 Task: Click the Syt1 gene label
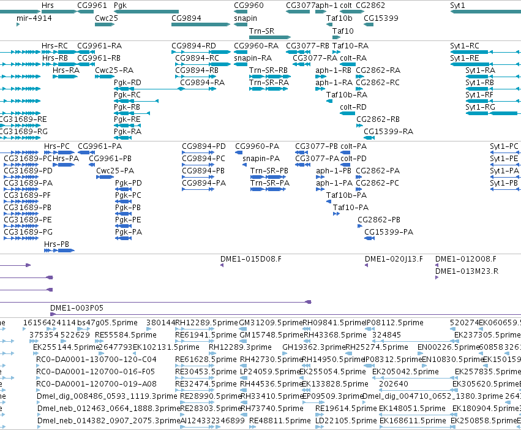tap(457, 6)
